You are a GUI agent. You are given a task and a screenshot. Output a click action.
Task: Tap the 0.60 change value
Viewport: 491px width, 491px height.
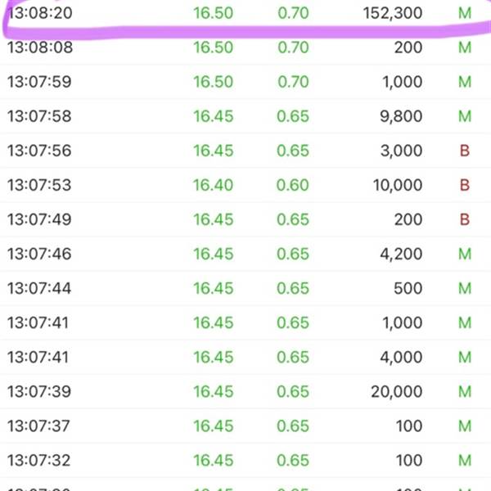click(293, 185)
